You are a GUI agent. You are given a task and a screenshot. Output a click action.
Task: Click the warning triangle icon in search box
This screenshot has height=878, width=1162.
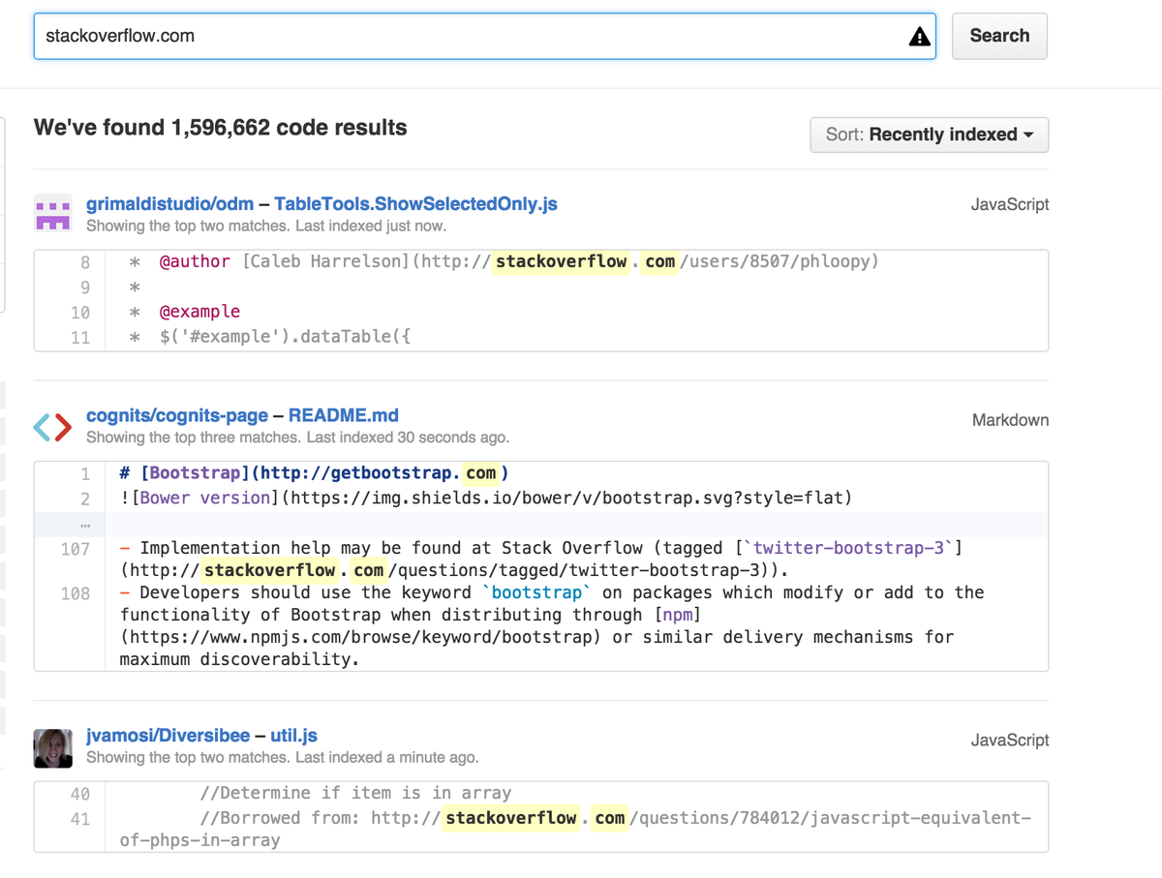click(x=919, y=37)
